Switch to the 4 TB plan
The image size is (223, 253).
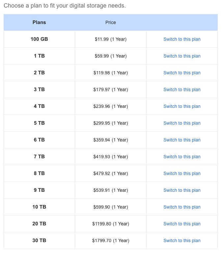pos(182,106)
